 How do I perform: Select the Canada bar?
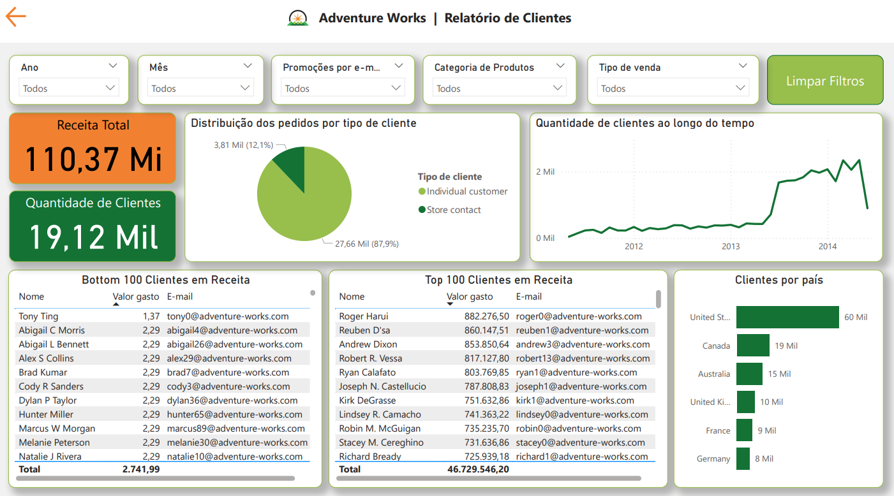pos(753,346)
